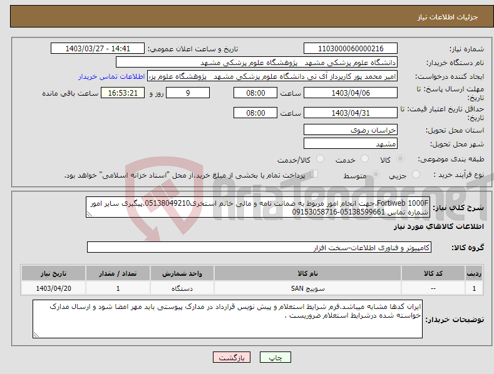Click the request creator field امیر محمد پور
Image resolution: width=494 pixels, height=374 pixels.
[272, 76]
